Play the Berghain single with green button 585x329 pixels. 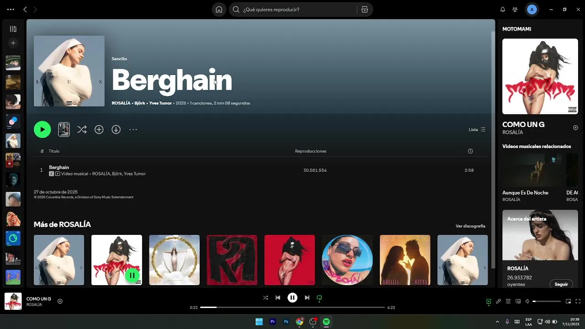[42, 129]
